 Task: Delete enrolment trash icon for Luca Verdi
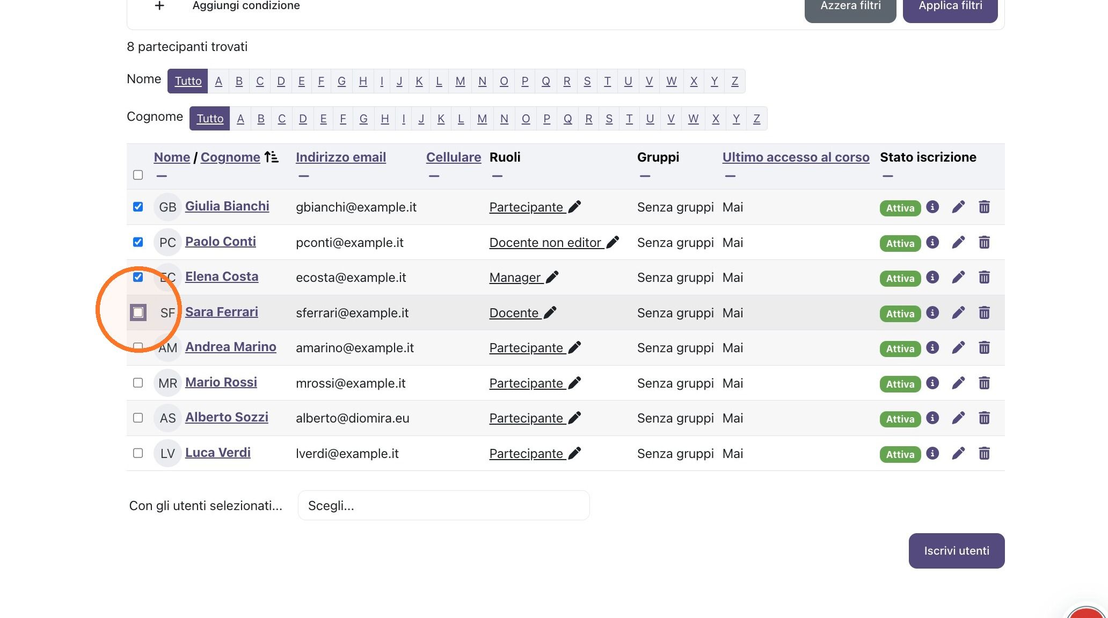984,453
